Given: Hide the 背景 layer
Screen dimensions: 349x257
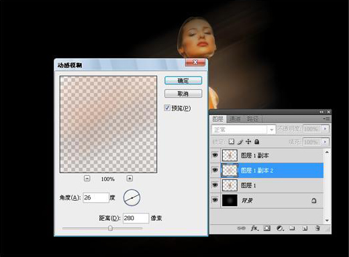Looking at the screenshot, I should 215,200.
